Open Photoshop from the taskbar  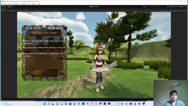(105, 104)
